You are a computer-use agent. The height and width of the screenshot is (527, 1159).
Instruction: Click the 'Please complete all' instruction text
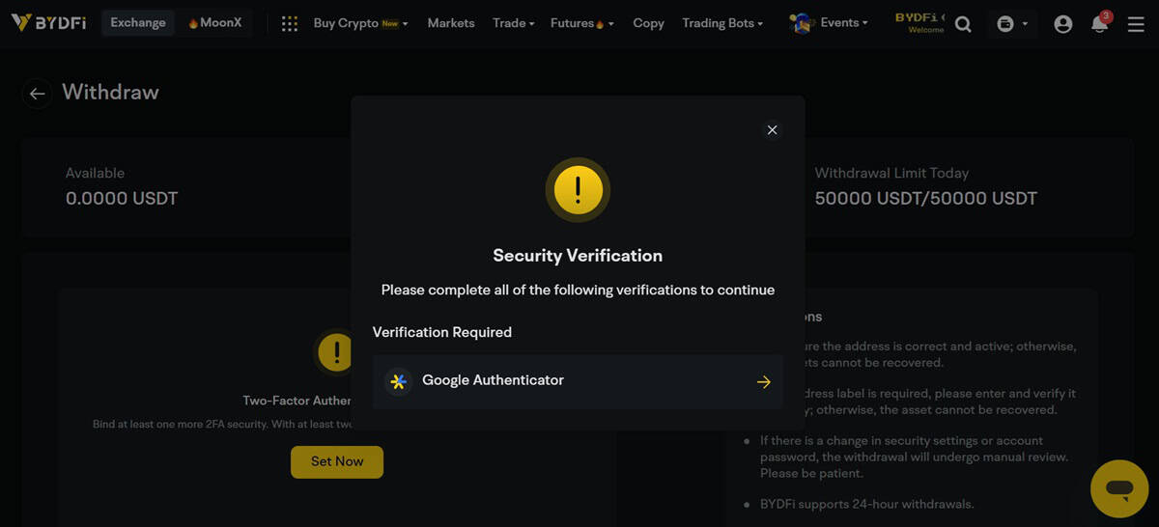coord(578,290)
